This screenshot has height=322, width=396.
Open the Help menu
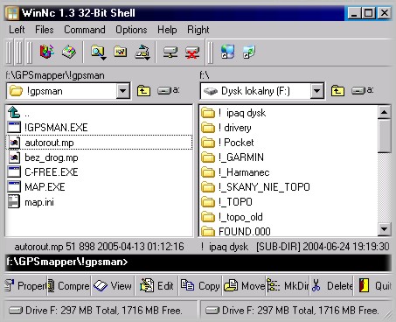[x=167, y=30]
